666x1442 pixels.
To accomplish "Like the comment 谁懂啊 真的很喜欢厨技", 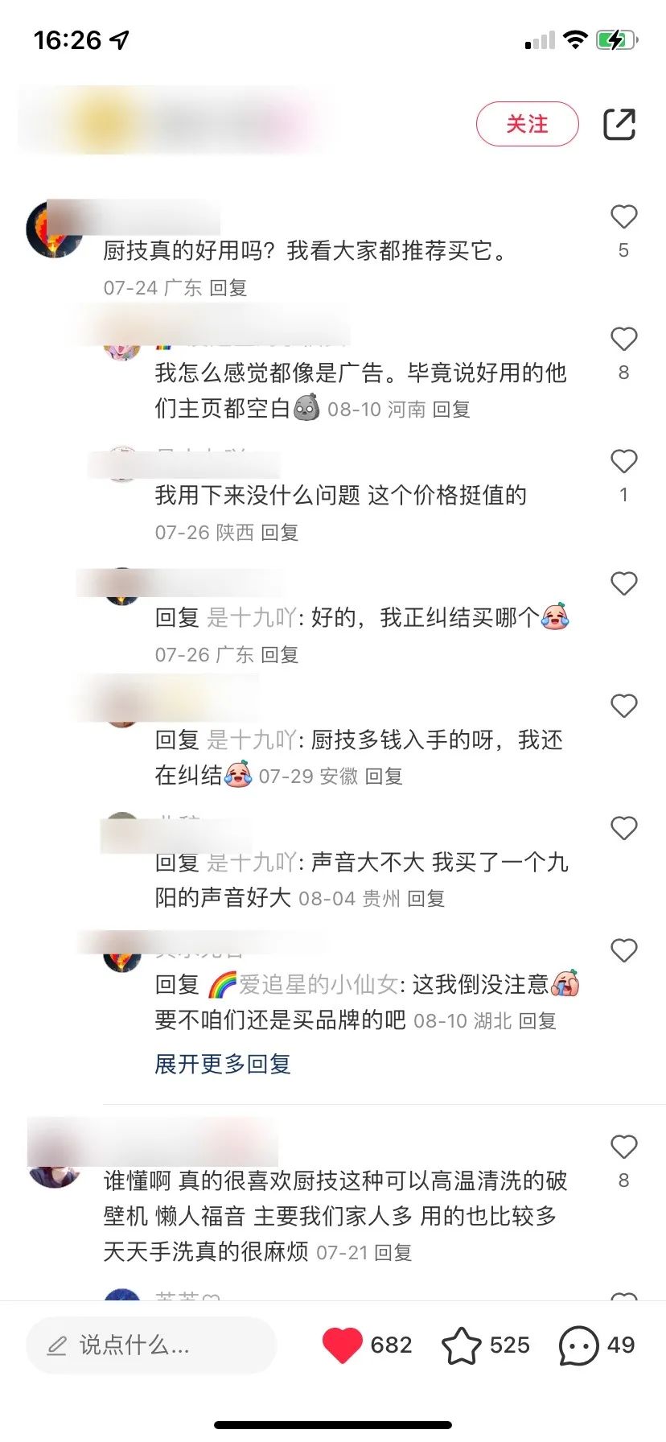I will coord(623,1147).
